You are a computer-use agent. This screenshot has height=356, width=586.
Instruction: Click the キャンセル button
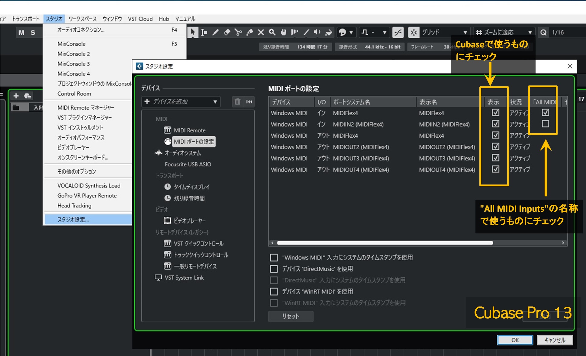click(x=555, y=340)
